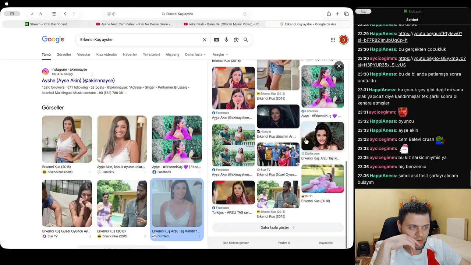Open aycicegimm youtu.be/Ro-GEyxmqJ0 chat link

[411, 62]
